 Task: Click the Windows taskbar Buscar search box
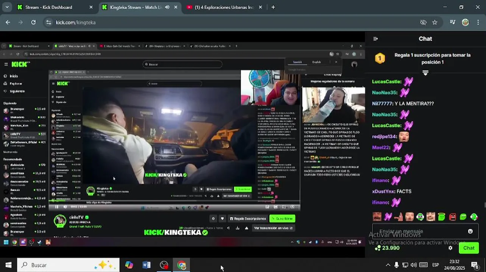(69, 265)
